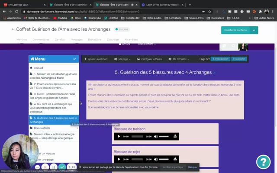
Task: Open page 1 Session de canalisation-guérison
Action: pos(54,76)
